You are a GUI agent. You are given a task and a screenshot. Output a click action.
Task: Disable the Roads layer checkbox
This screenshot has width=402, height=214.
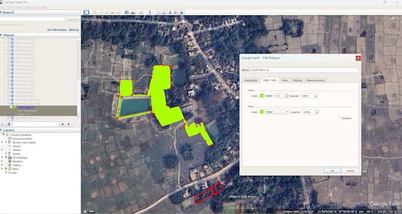tap(6, 154)
